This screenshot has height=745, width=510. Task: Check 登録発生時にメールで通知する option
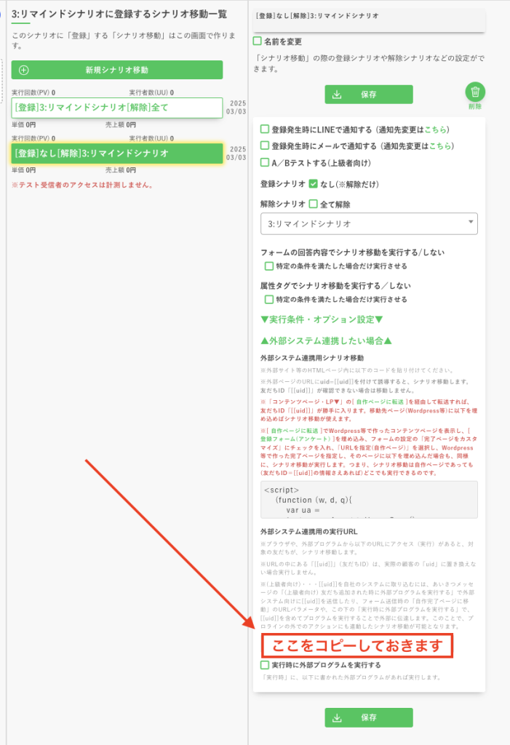265,146
